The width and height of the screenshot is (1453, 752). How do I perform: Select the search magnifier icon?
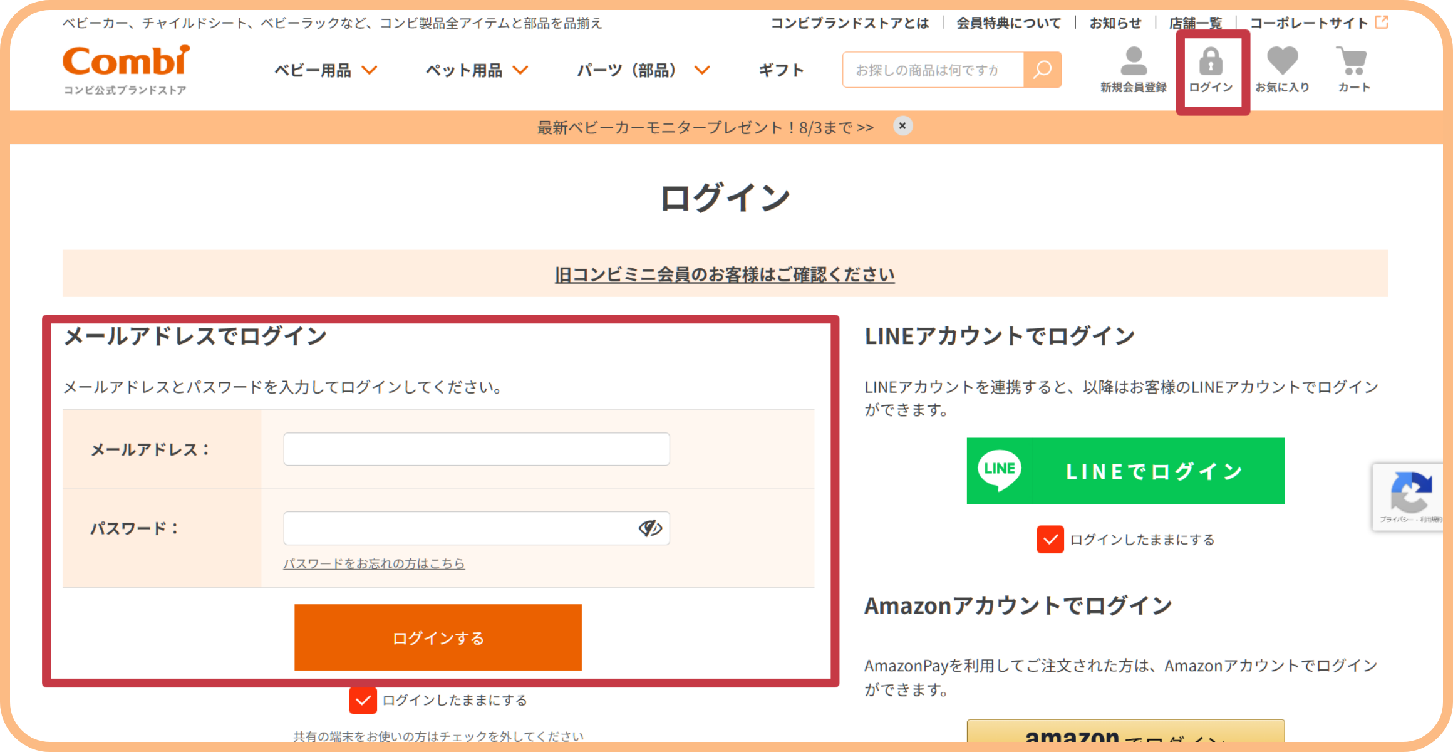point(1042,69)
